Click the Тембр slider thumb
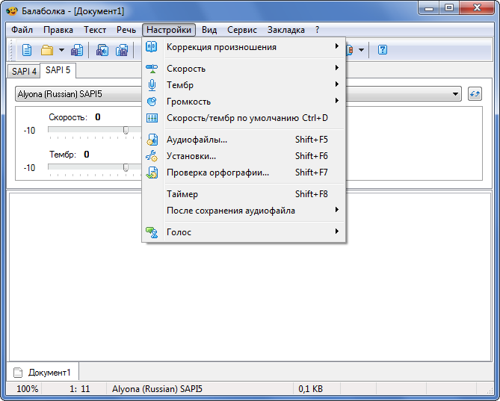Image resolution: width=500 pixels, height=401 pixels. [x=126, y=167]
